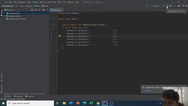Open Microsoft Edge from the taskbar
188x106 pixels.
85,103
